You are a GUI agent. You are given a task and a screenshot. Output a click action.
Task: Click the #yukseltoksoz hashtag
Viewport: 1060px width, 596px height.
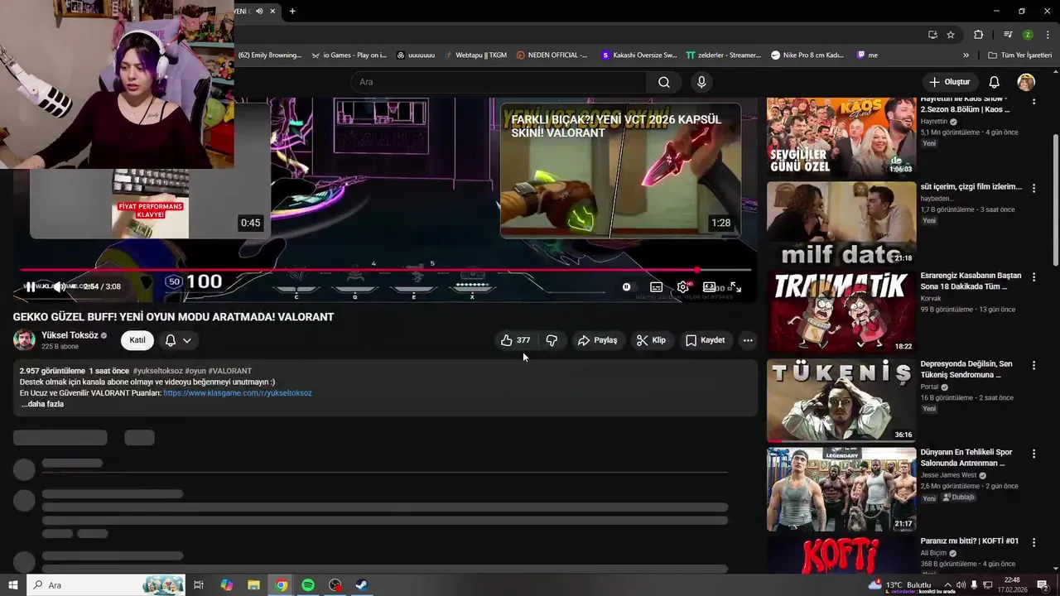click(157, 371)
